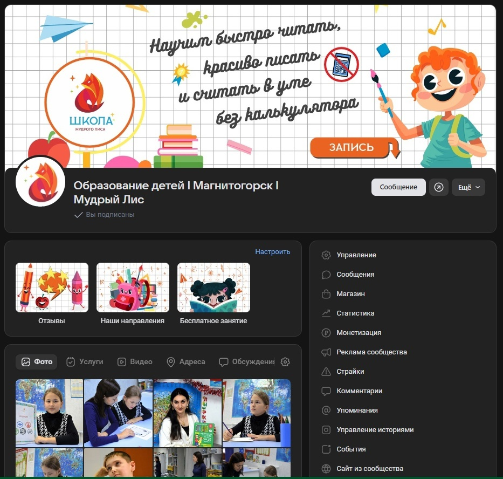Click the Комментарии menu label
Screen dimensions: 503x479
(359, 391)
